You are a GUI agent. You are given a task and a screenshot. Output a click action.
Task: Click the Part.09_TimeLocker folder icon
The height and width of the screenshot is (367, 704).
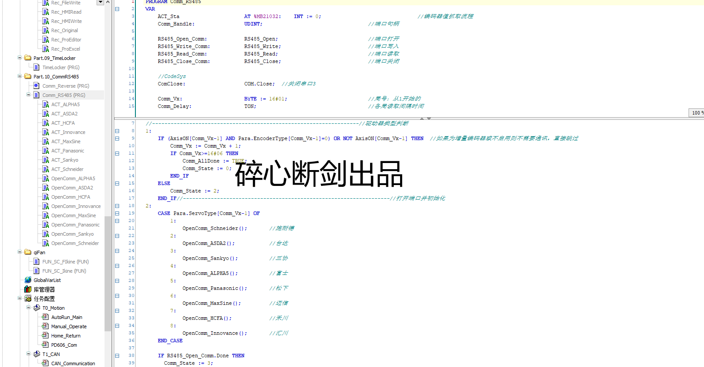coord(28,58)
